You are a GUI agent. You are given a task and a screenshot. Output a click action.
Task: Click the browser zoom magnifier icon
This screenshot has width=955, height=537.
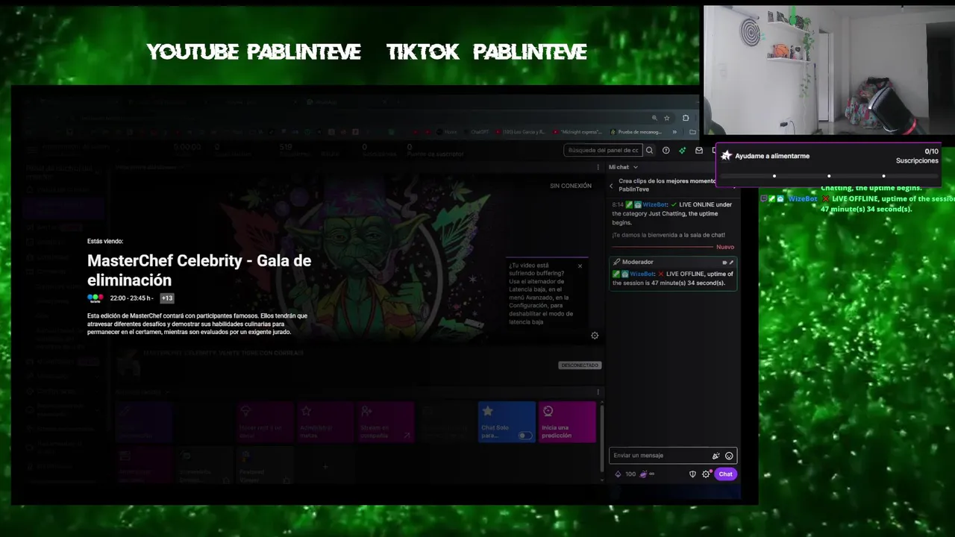654,118
